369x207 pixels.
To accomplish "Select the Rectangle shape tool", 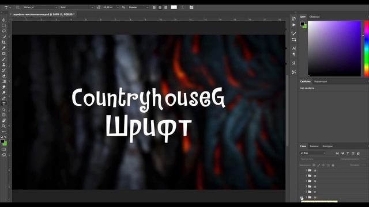I will click(4, 115).
